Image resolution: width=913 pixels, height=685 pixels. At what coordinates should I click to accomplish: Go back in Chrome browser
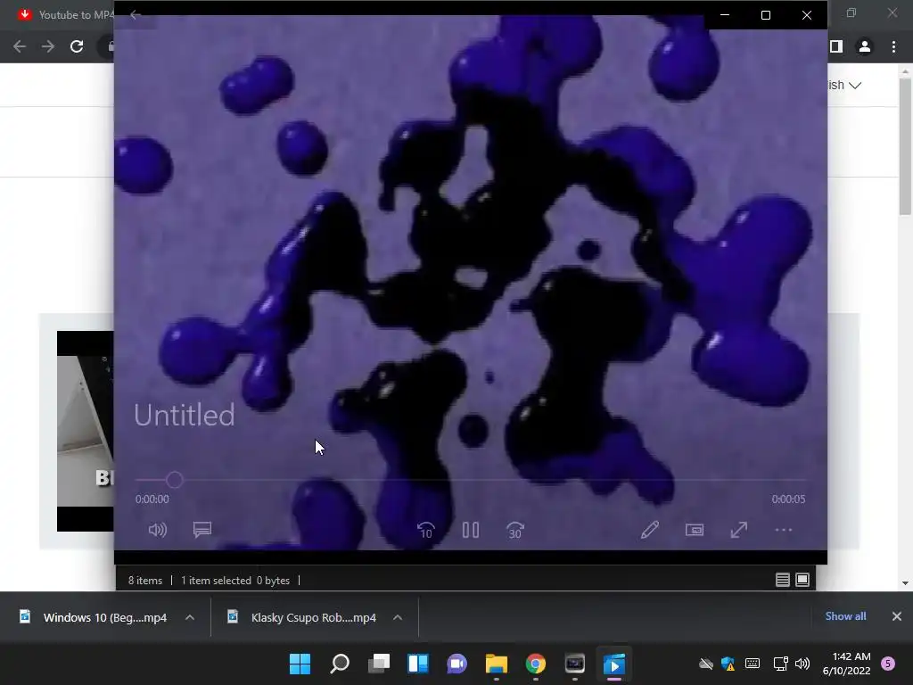click(20, 46)
